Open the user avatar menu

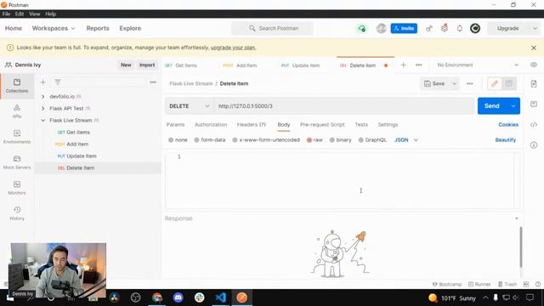point(475,28)
